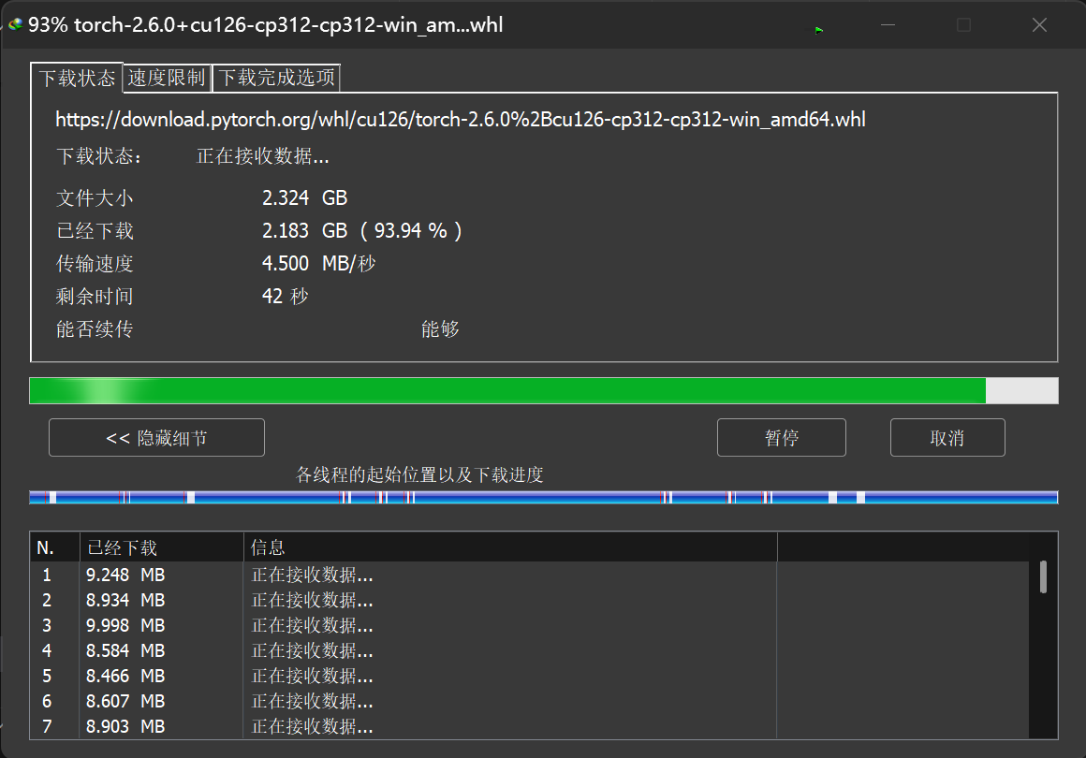Click the transfer speed 4.500 MB/秒
Image resolution: width=1086 pixels, height=758 pixels.
point(318,264)
